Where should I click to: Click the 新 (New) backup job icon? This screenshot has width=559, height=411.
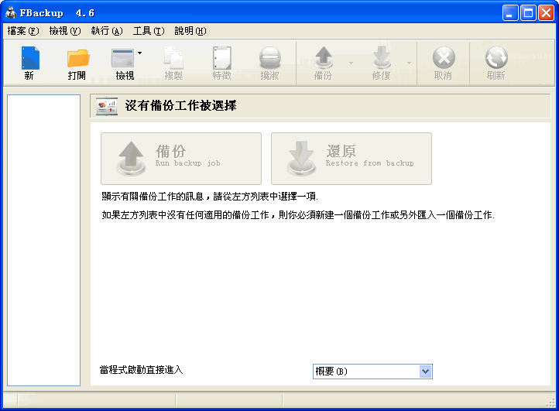click(x=29, y=63)
